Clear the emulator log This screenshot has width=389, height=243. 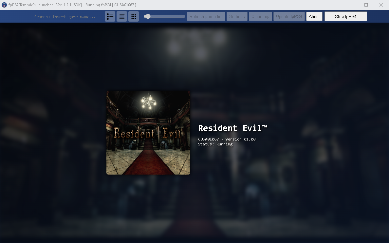tap(260, 16)
